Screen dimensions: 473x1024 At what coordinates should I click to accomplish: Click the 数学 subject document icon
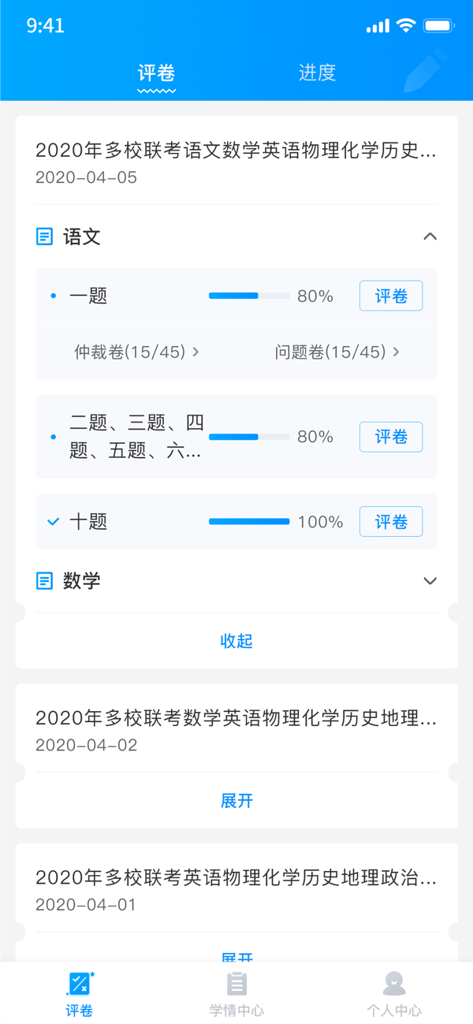(x=45, y=581)
